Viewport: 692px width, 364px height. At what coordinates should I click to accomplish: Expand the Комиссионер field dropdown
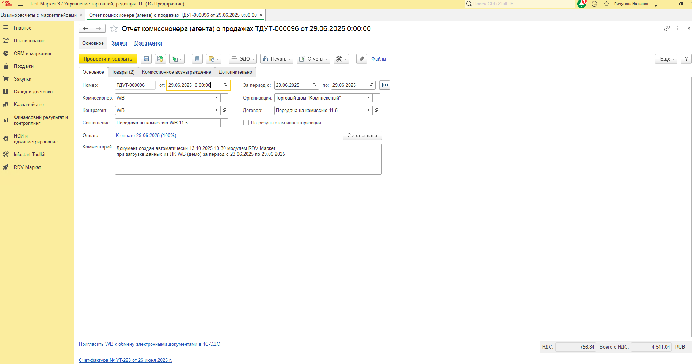217,98
